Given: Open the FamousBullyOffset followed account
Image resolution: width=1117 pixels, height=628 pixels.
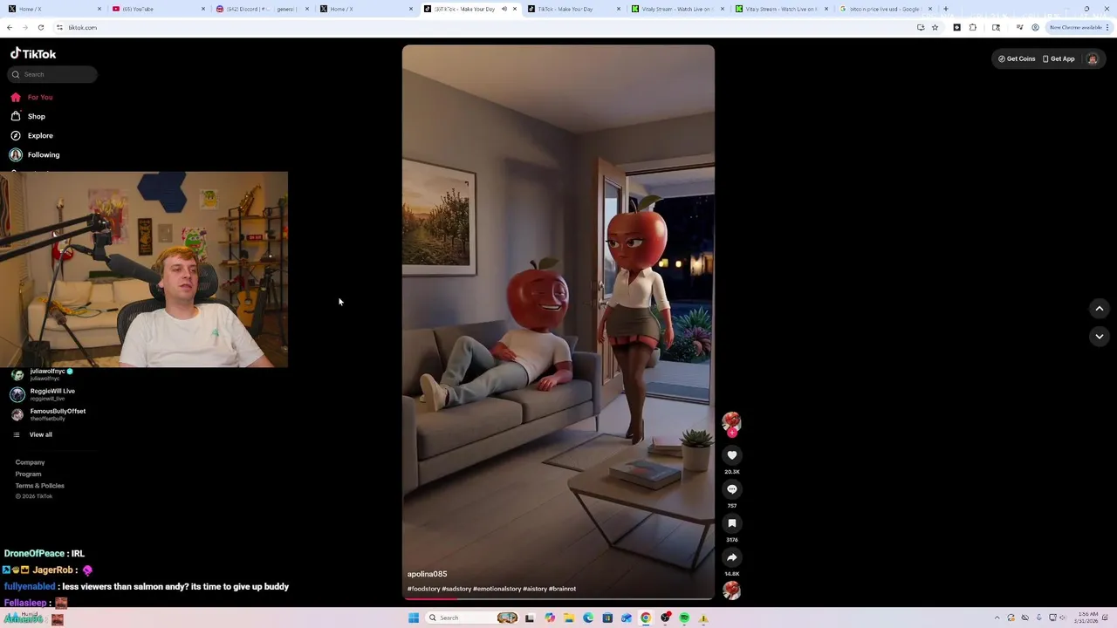Looking at the screenshot, I should point(48,414).
